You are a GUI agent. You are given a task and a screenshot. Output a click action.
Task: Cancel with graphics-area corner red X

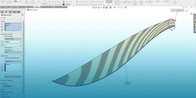(x=191, y=14)
